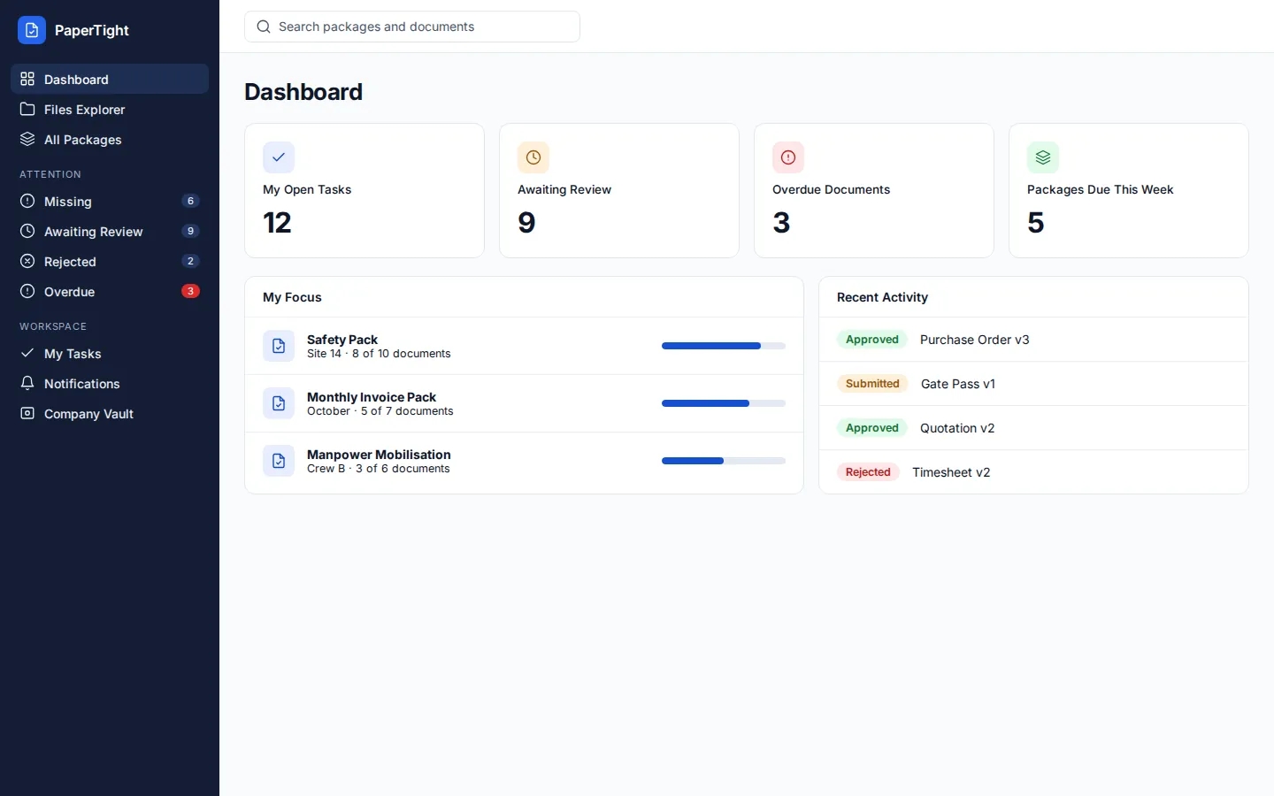Click the Dashboard grid icon in sidebar
The image size is (1274, 796).
coord(27,79)
